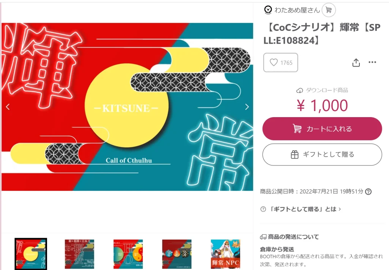Click the product title 【CoCシナリオ】輝常

(322, 34)
